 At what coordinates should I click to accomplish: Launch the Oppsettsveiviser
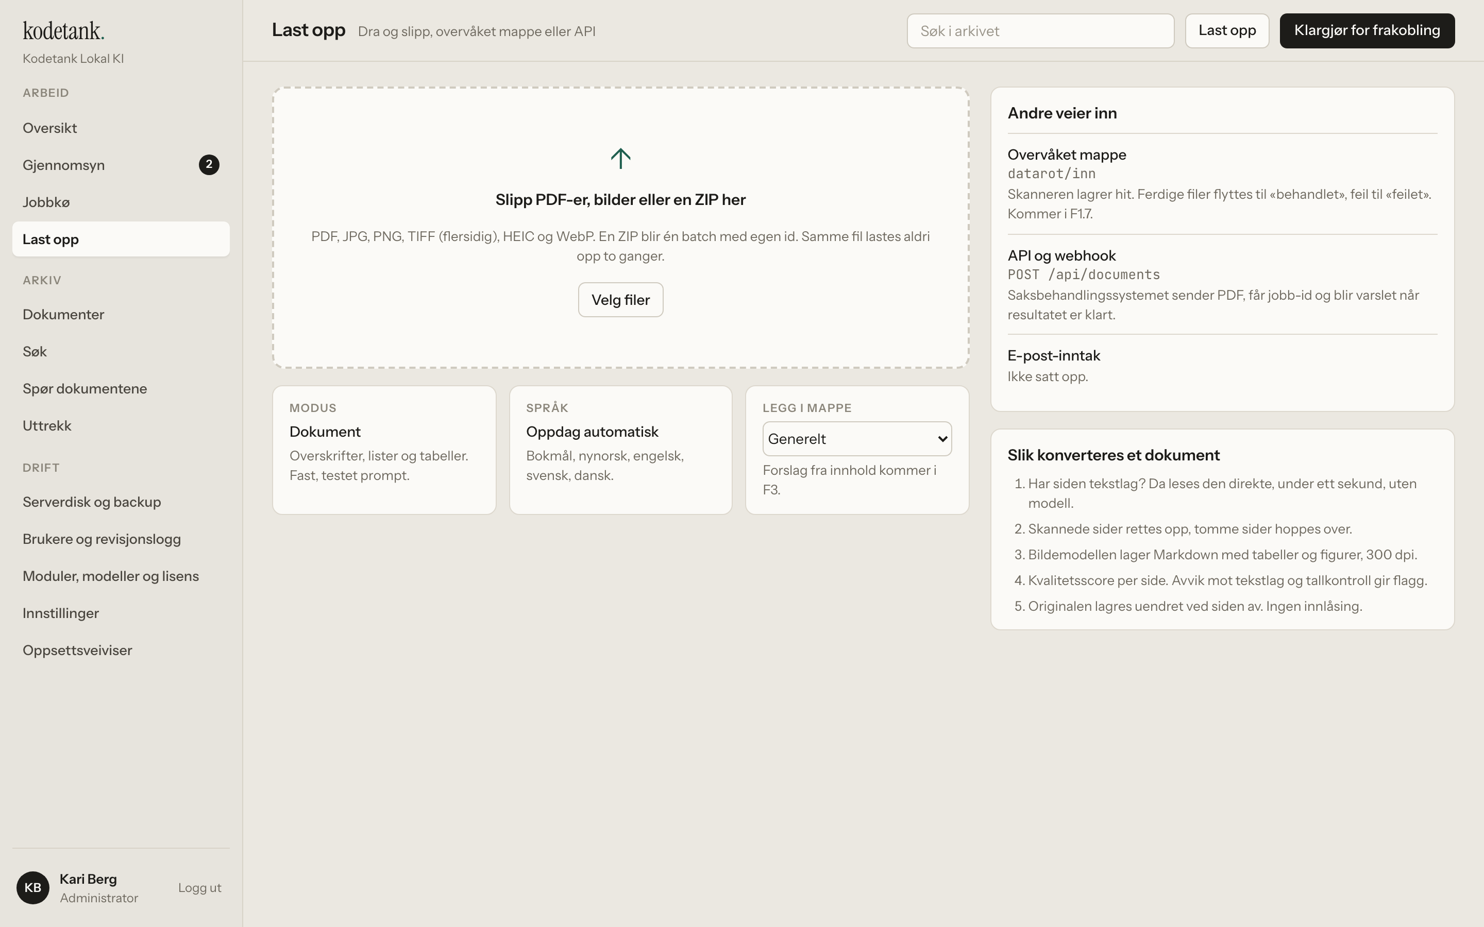click(x=121, y=650)
